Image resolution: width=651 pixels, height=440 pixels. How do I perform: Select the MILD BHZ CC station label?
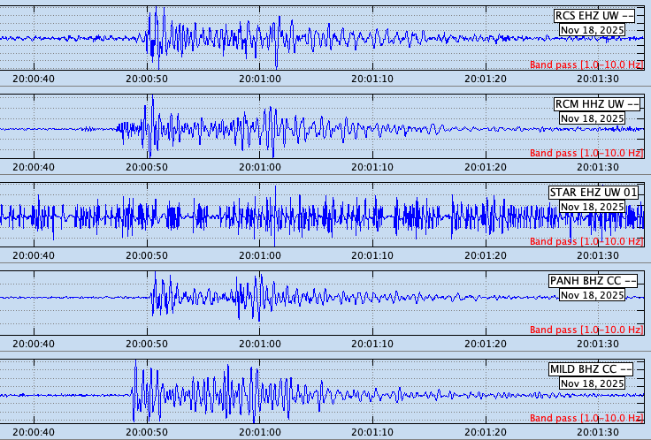click(590, 369)
